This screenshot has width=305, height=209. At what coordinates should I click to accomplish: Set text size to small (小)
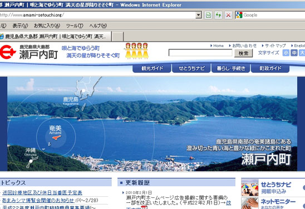(286, 53)
